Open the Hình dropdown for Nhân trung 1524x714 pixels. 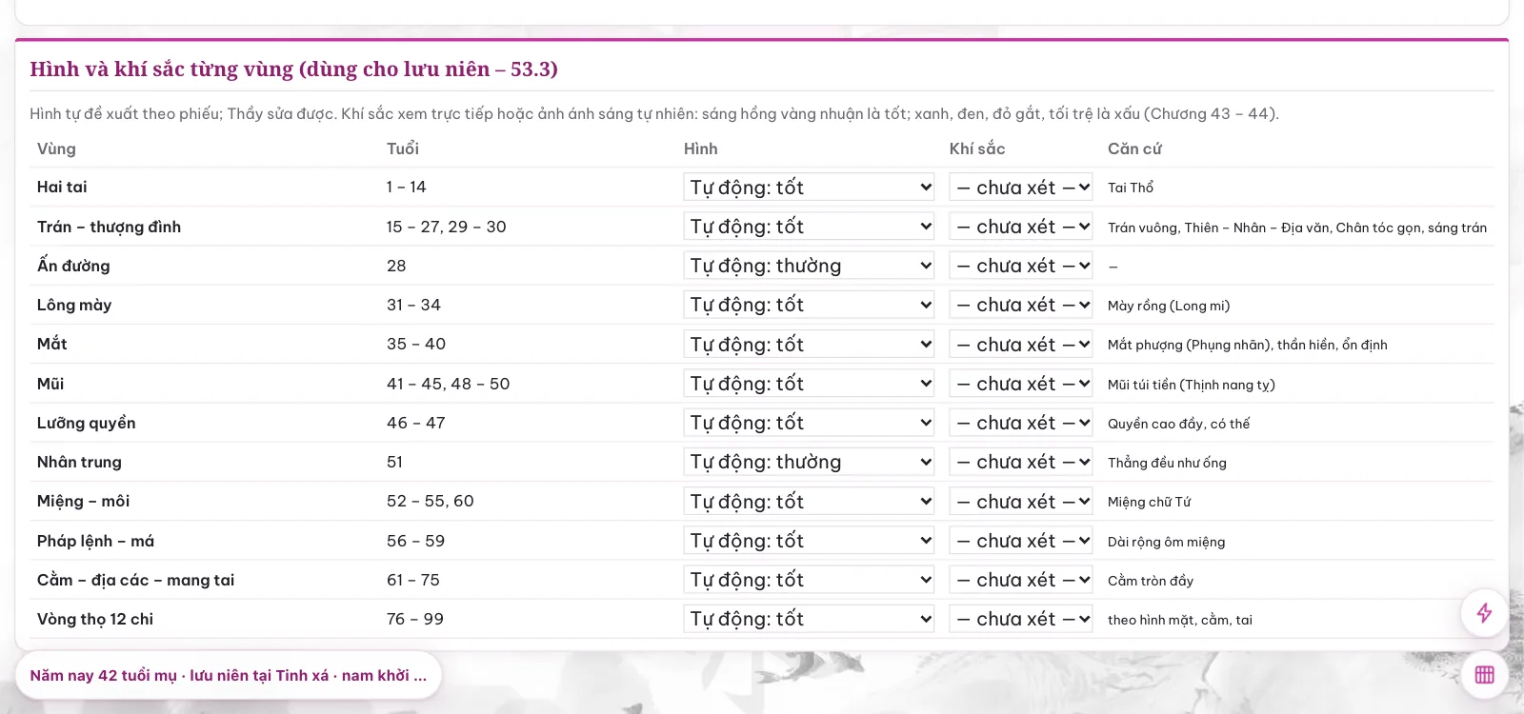coord(809,462)
